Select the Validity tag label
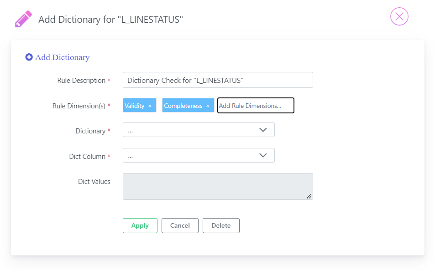435x270 pixels. coord(135,106)
